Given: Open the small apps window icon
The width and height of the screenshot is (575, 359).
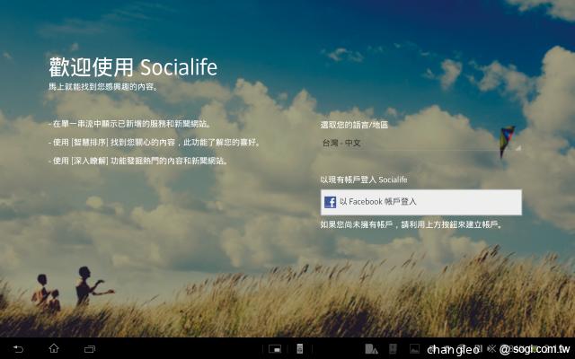Looking at the screenshot, I should (x=275, y=349).
